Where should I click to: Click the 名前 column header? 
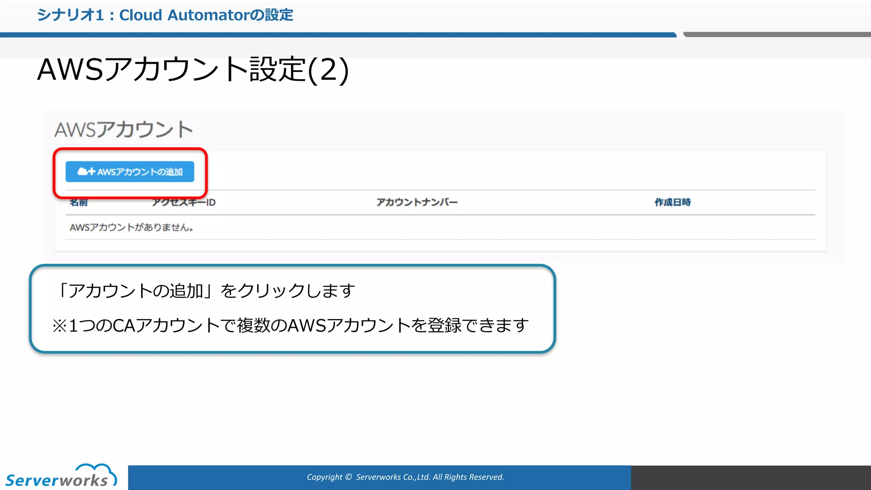[x=79, y=203]
